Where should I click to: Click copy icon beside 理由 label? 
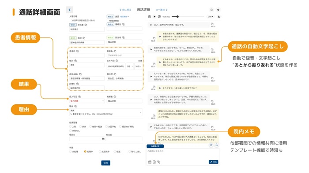click(x=75, y=107)
